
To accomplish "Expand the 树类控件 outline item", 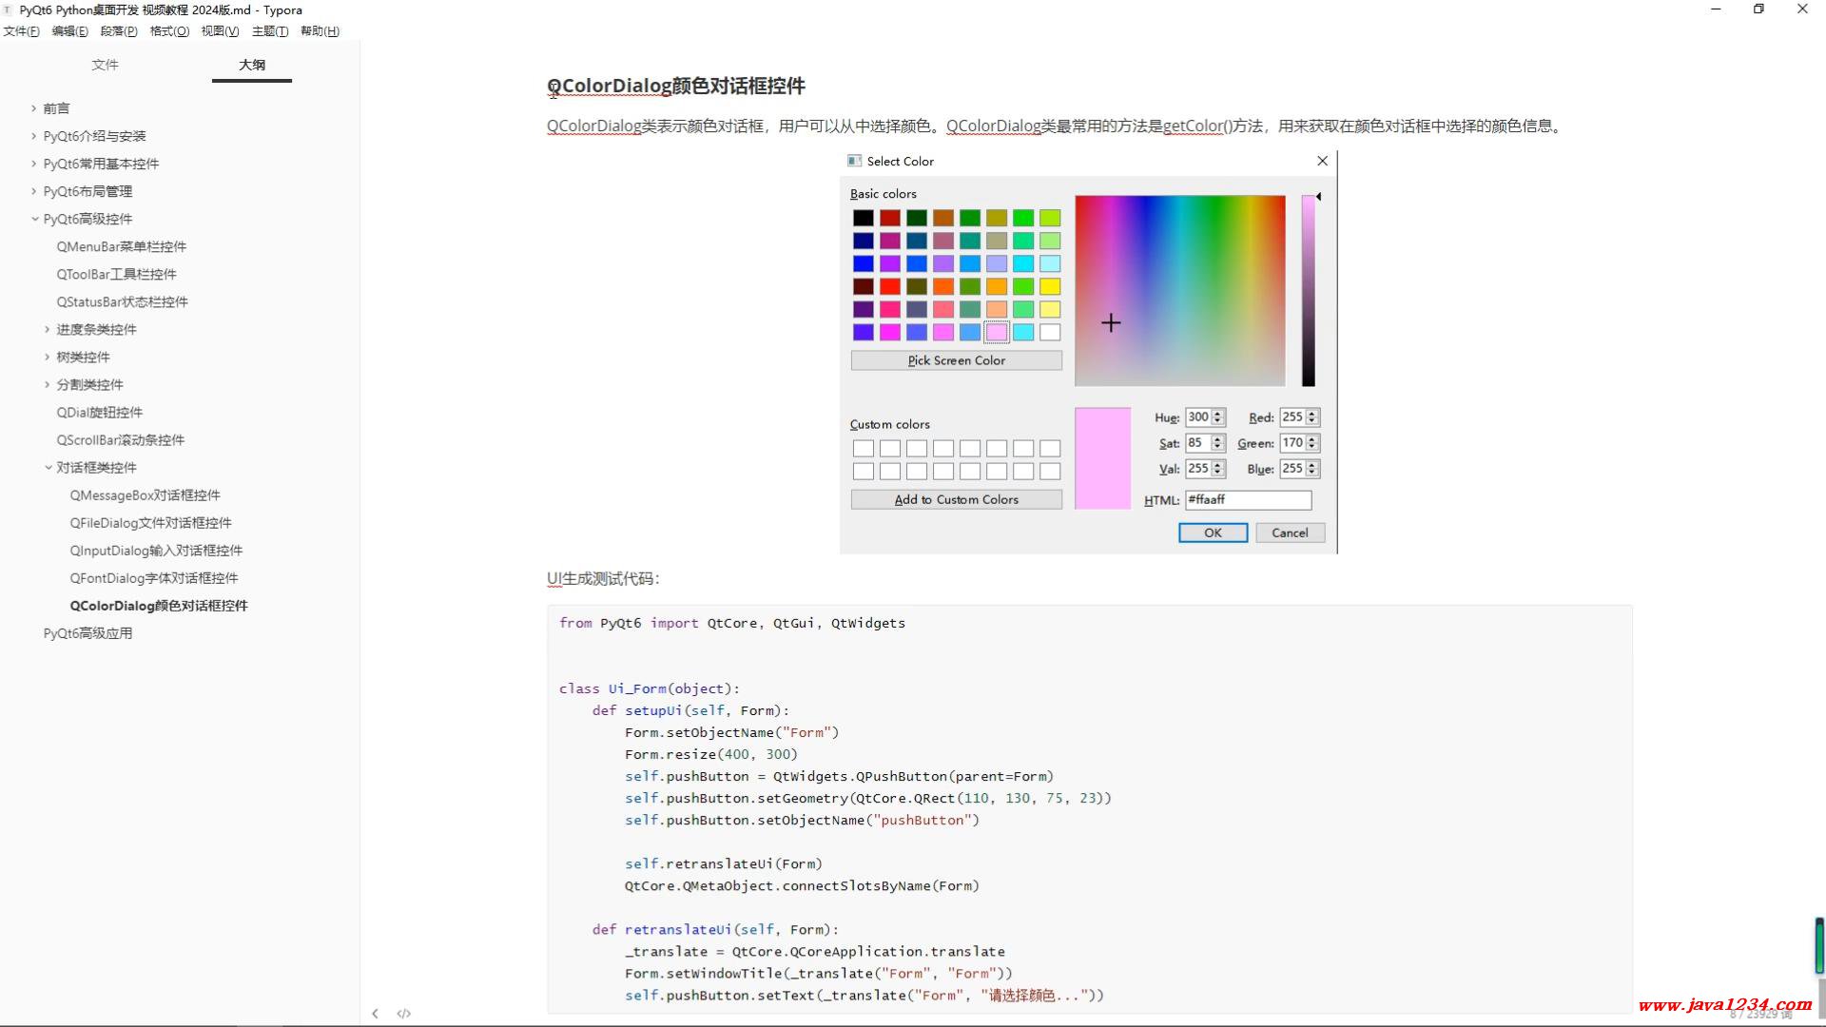I will tap(48, 357).
